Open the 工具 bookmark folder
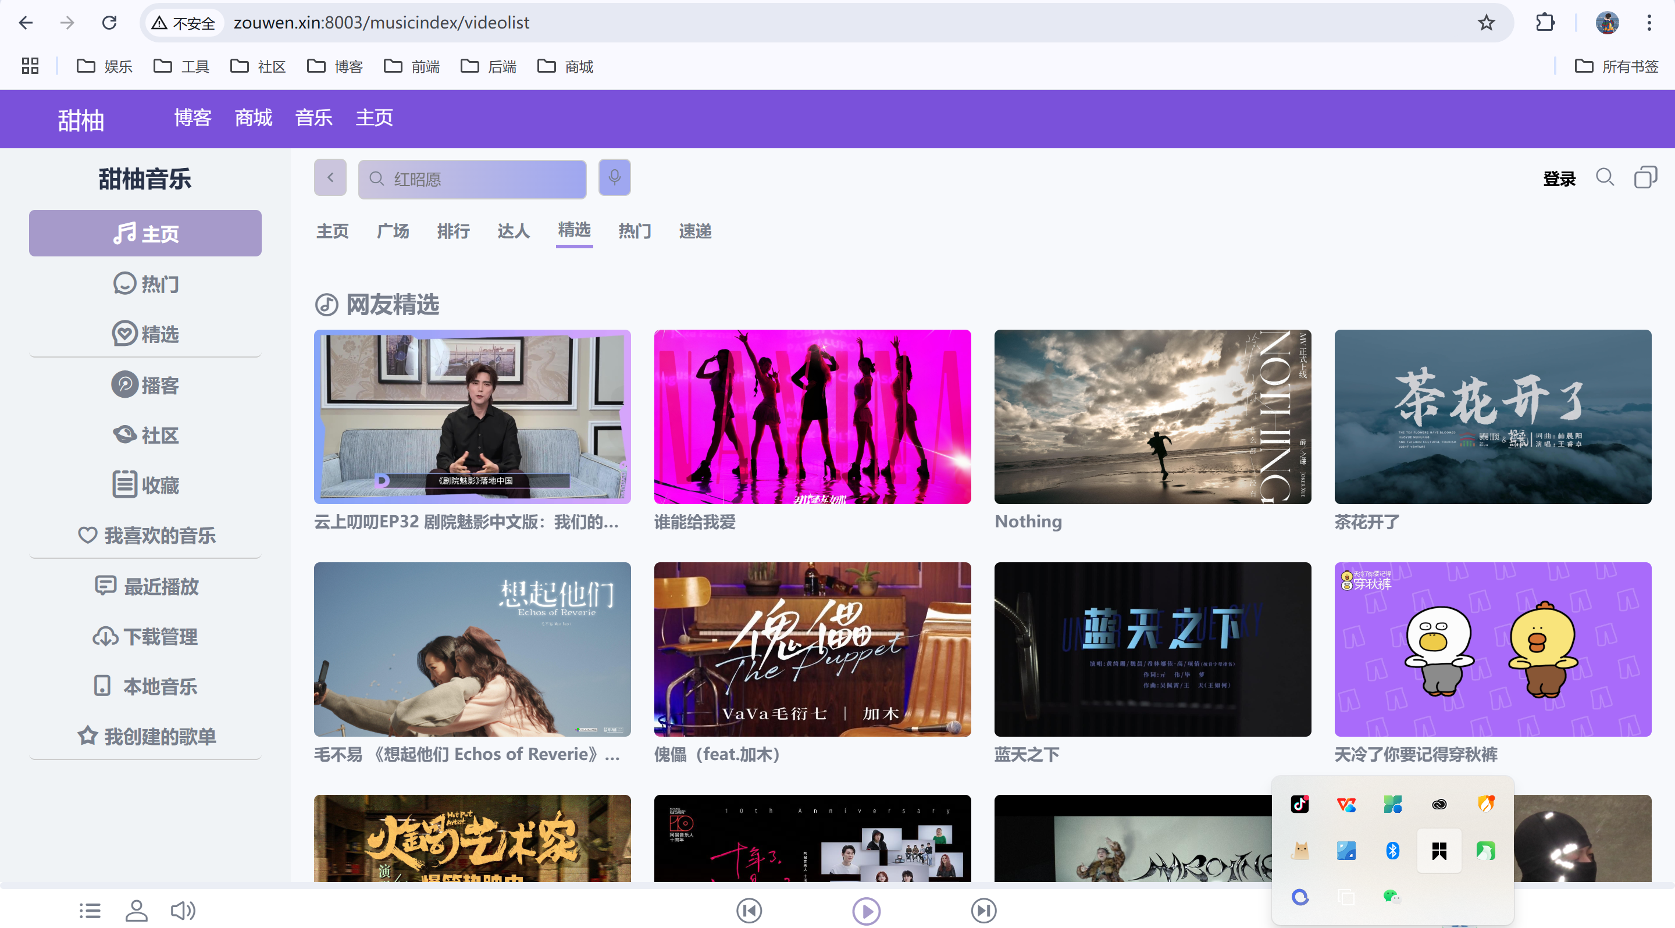Image resolution: width=1675 pixels, height=928 pixels. 181,66
